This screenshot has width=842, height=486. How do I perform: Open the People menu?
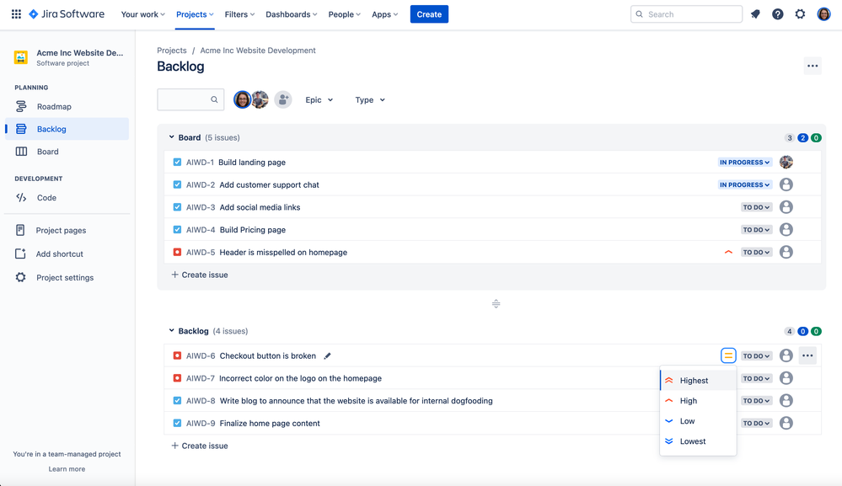click(x=344, y=14)
